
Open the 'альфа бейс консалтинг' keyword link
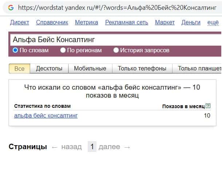click(46, 116)
